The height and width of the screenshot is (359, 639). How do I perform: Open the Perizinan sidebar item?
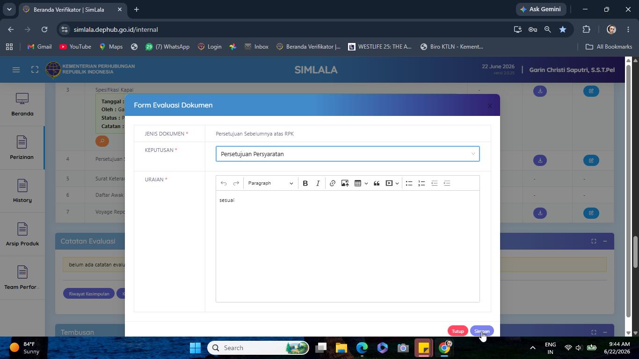click(x=22, y=148)
